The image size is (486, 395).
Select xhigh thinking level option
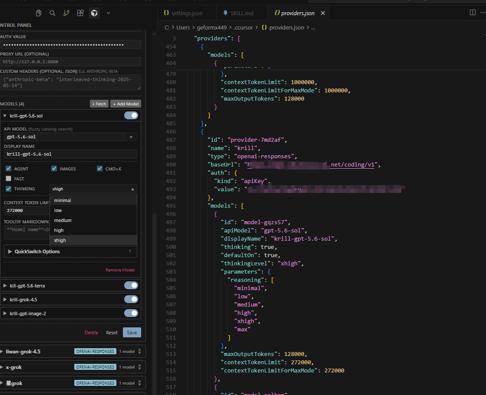[x=93, y=240]
